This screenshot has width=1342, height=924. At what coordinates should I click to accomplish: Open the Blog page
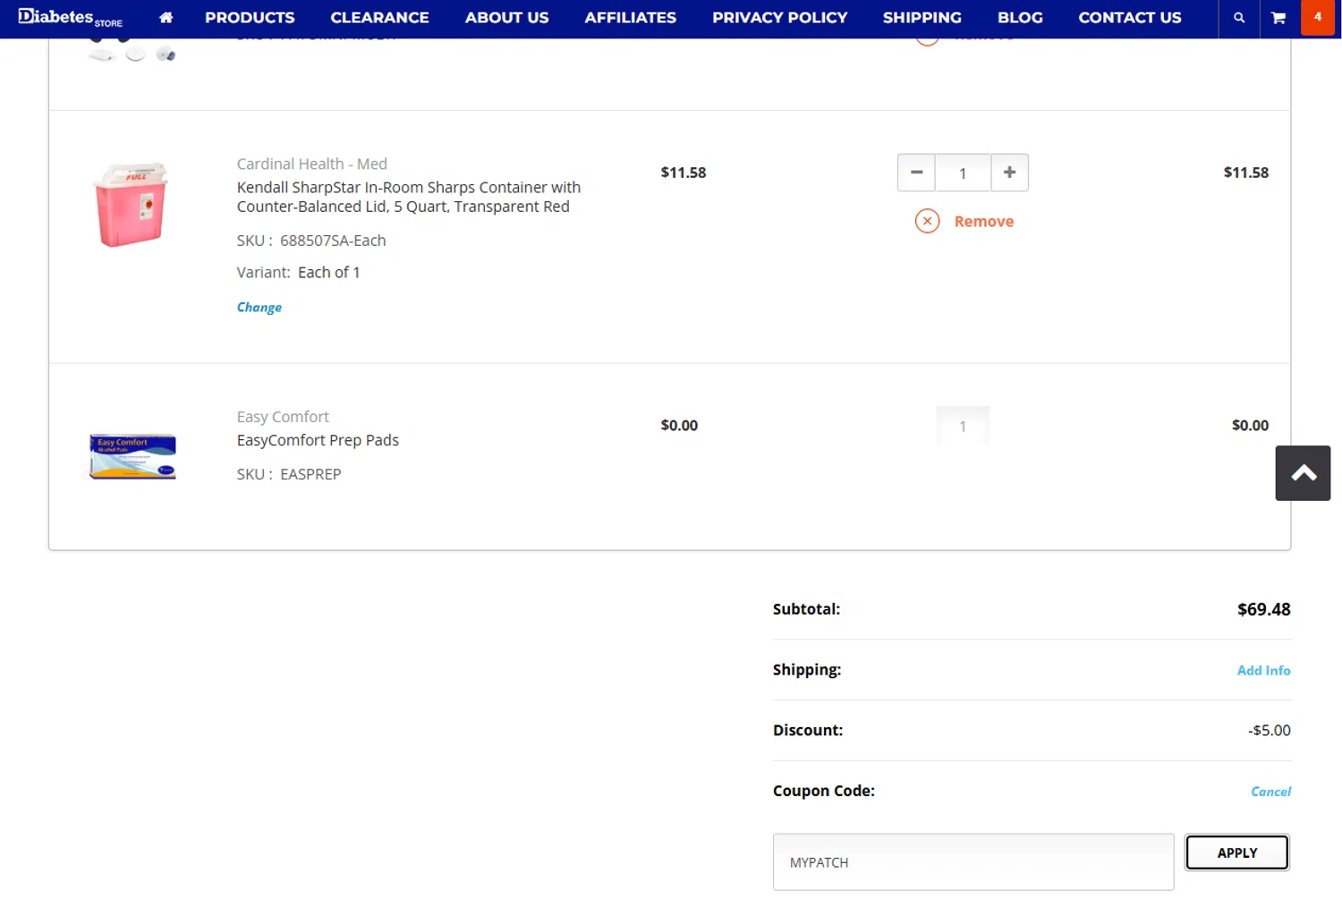point(1020,17)
